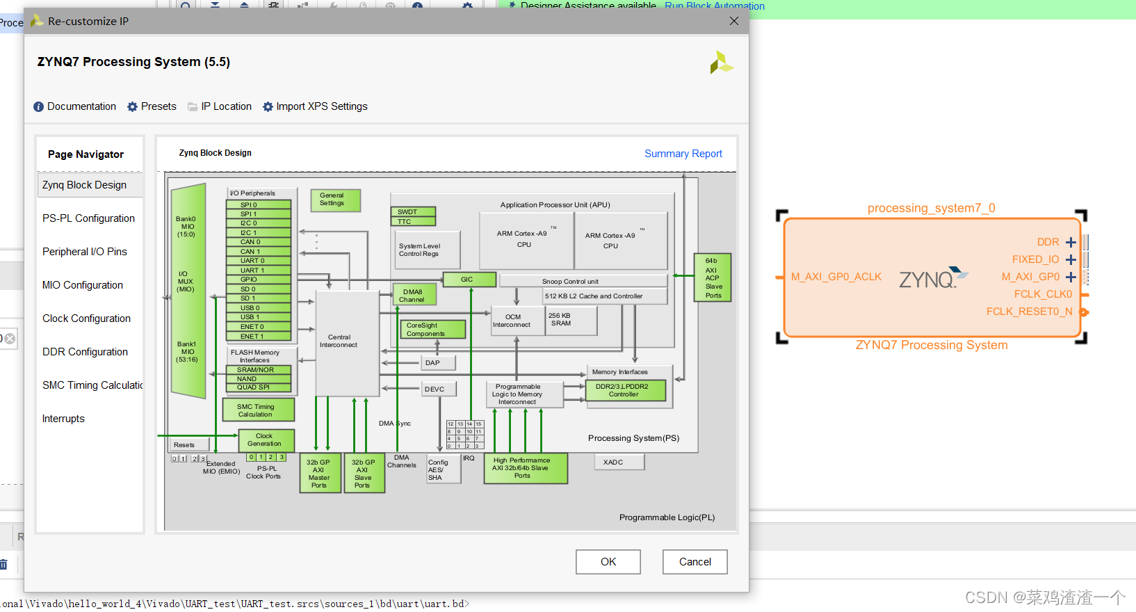The width and height of the screenshot is (1136, 612).
Task: Click the DMA8 Channel block
Action: pos(414,294)
